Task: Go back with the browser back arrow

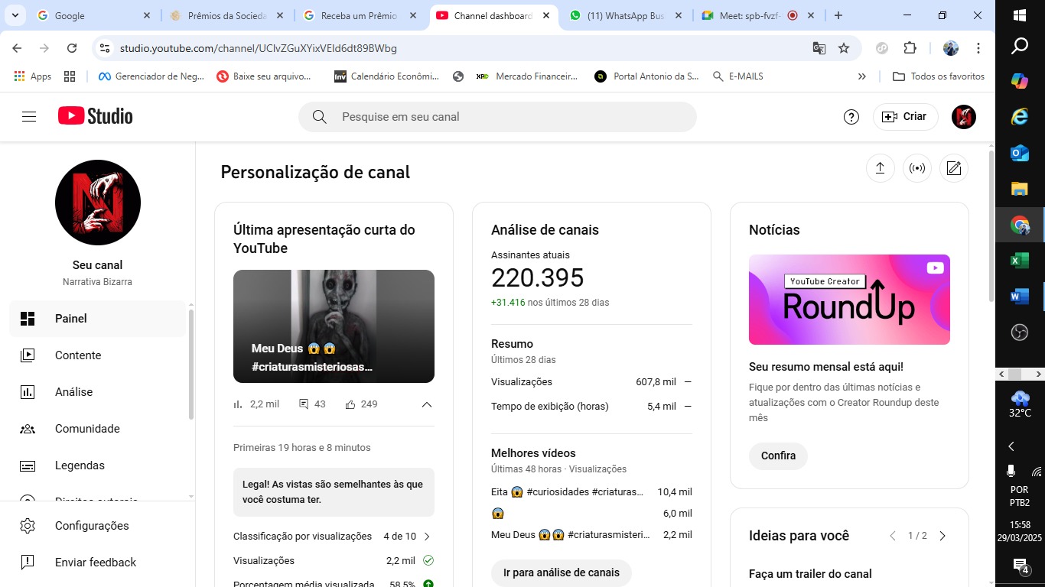Action: 18,48
